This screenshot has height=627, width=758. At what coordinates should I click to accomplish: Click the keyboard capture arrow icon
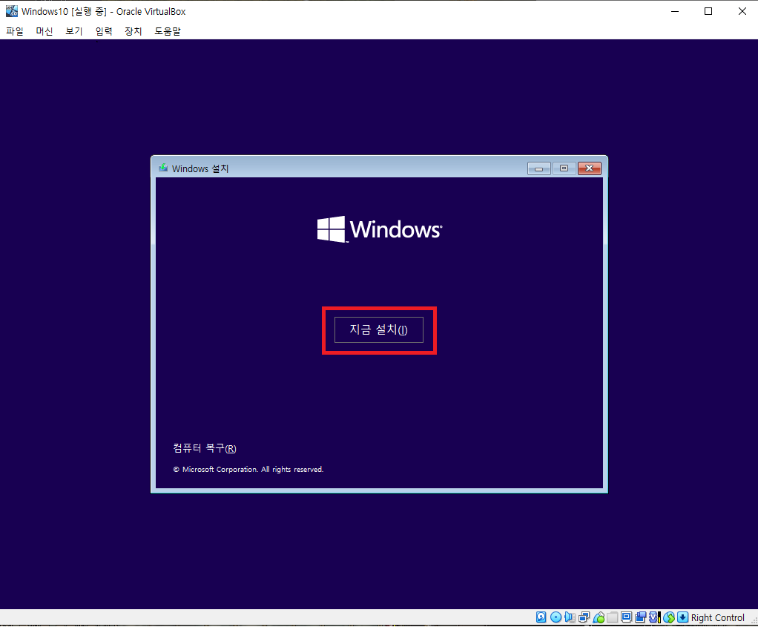point(682,617)
